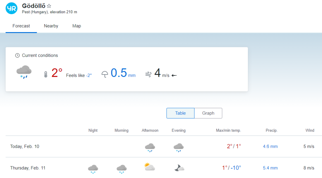
Task: Star Gödöllő as a favorite location
Action: [49, 6]
